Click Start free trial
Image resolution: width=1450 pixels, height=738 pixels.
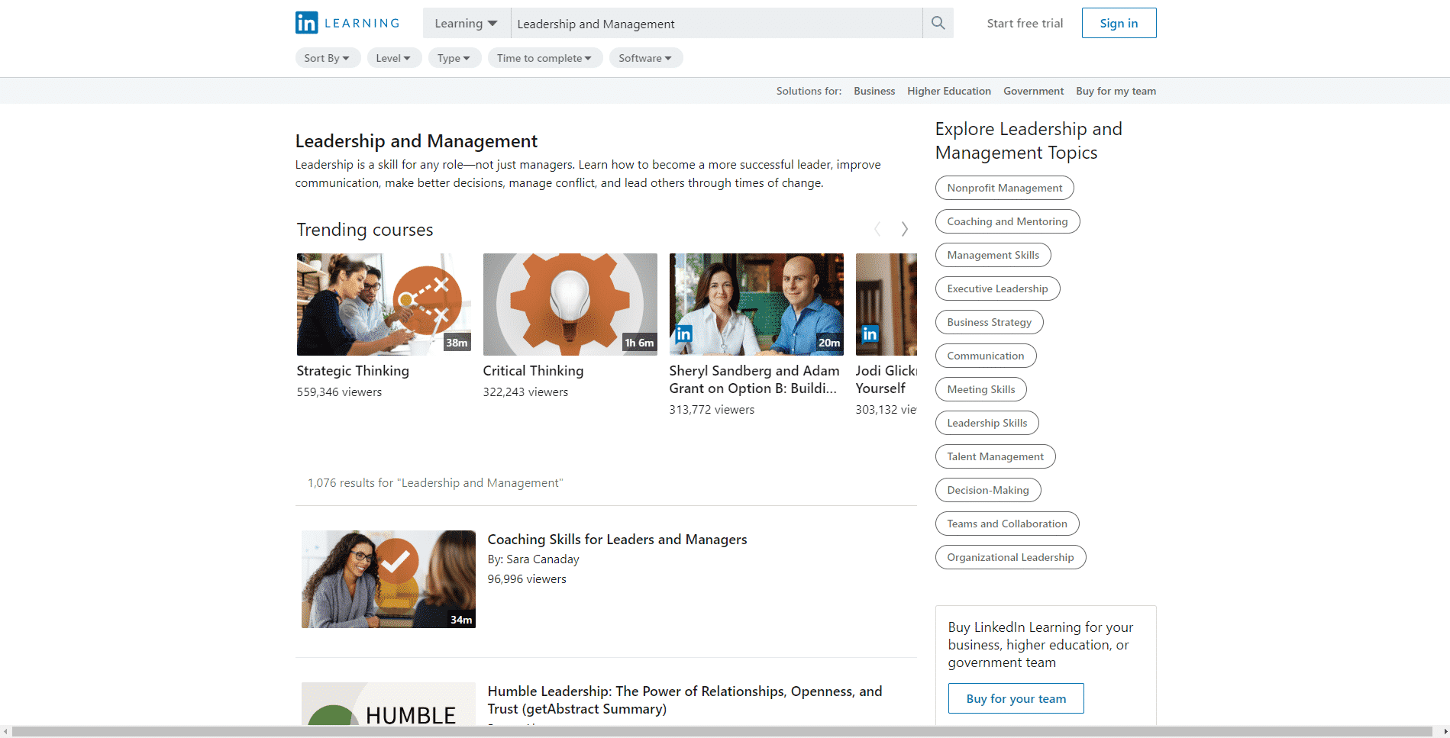click(1025, 24)
